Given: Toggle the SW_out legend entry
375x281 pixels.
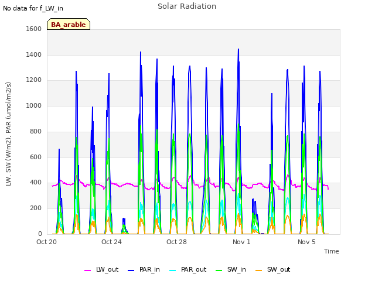Looking at the screenshot, I should pos(273,270).
